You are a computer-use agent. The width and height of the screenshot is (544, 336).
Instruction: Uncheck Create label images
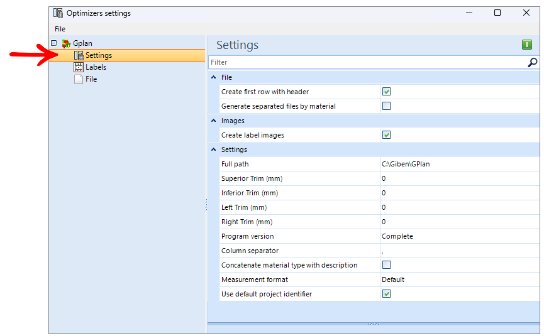(386, 135)
